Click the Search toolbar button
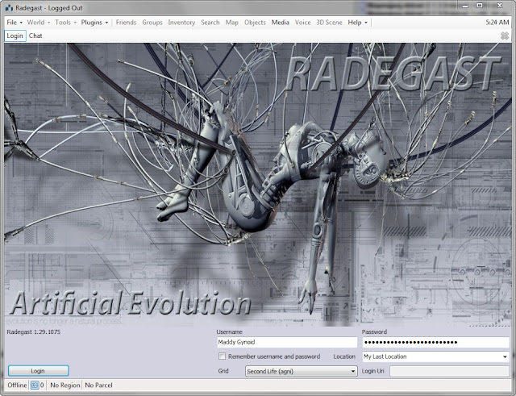516x396 pixels. pyautogui.click(x=210, y=23)
